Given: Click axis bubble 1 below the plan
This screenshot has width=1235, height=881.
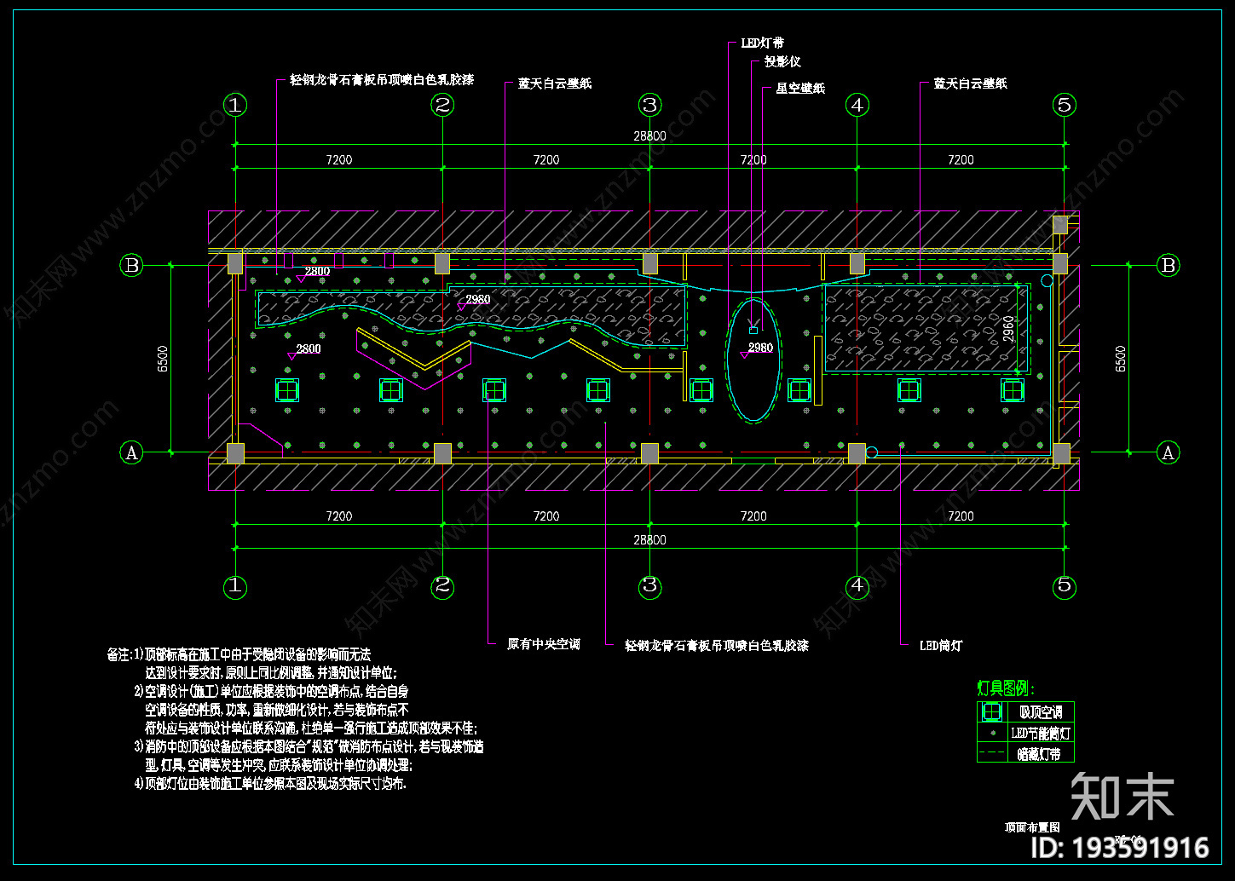Looking at the screenshot, I should [235, 586].
